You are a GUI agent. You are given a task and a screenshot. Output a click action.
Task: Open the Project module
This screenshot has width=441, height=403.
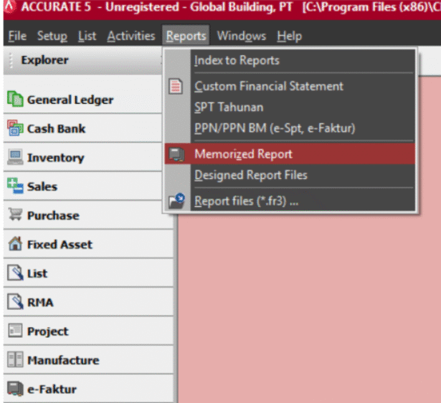coord(89,331)
